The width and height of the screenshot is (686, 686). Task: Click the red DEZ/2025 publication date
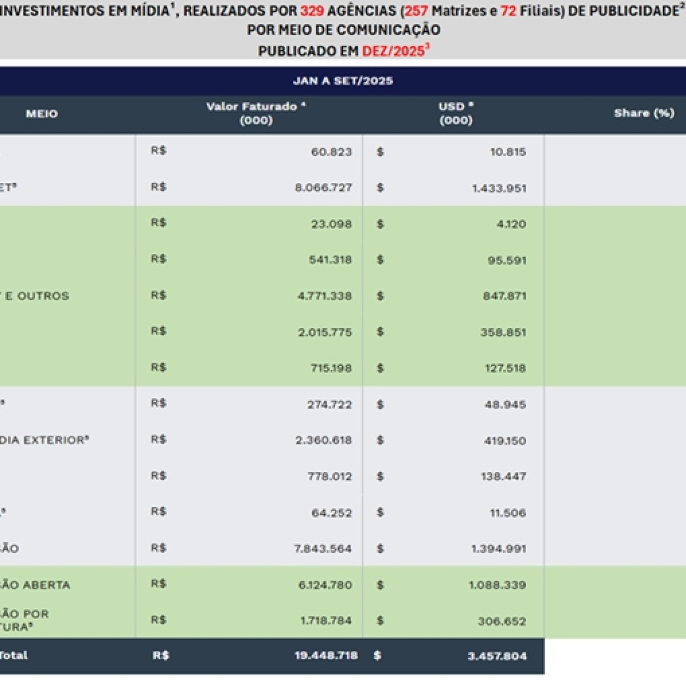tap(393, 51)
